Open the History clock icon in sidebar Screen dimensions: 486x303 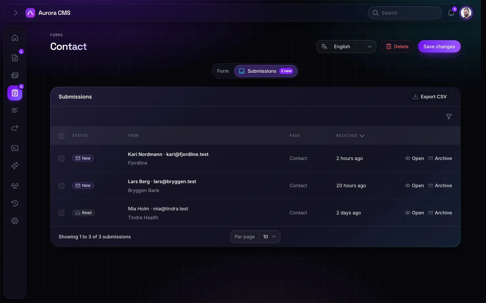(x=15, y=203)
